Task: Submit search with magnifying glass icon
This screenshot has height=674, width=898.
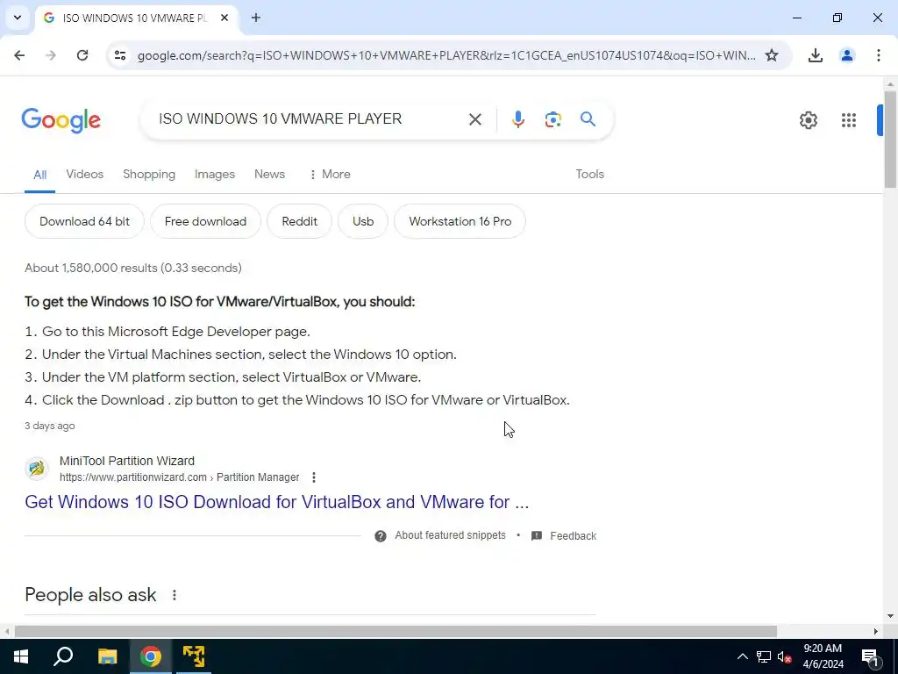Action: coord(588,119)
